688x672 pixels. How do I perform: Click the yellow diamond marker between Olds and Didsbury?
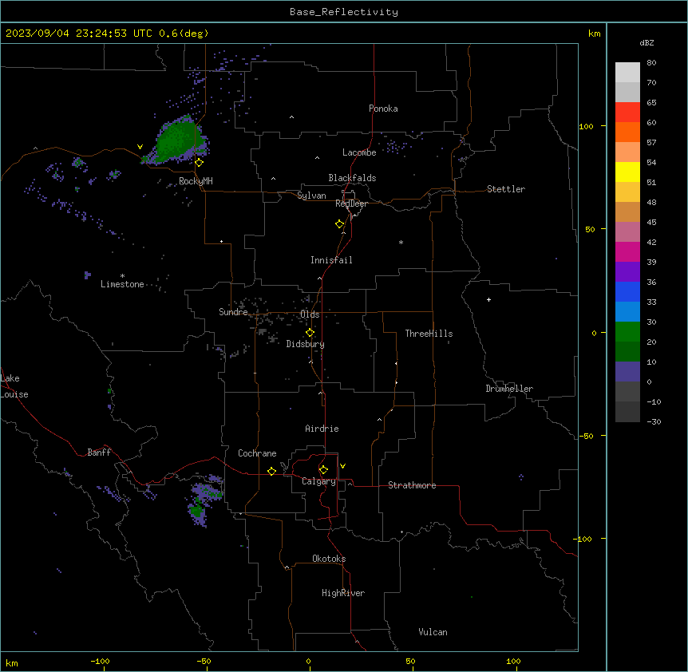coord(310,333)
